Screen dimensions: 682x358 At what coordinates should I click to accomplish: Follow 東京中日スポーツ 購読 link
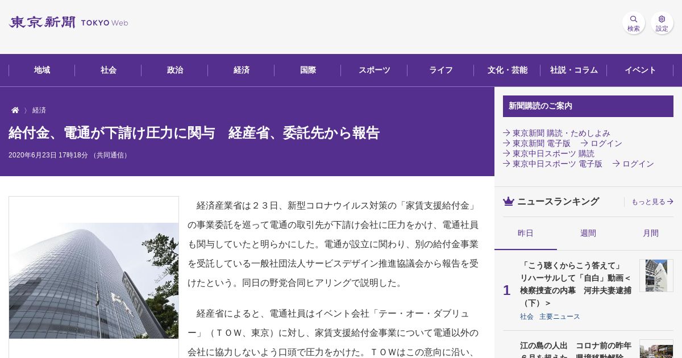(x=548, y=153)
